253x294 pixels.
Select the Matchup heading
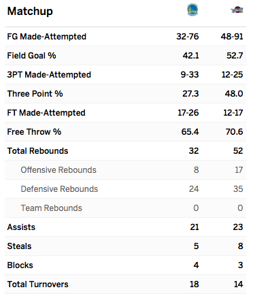coord(30,11)
